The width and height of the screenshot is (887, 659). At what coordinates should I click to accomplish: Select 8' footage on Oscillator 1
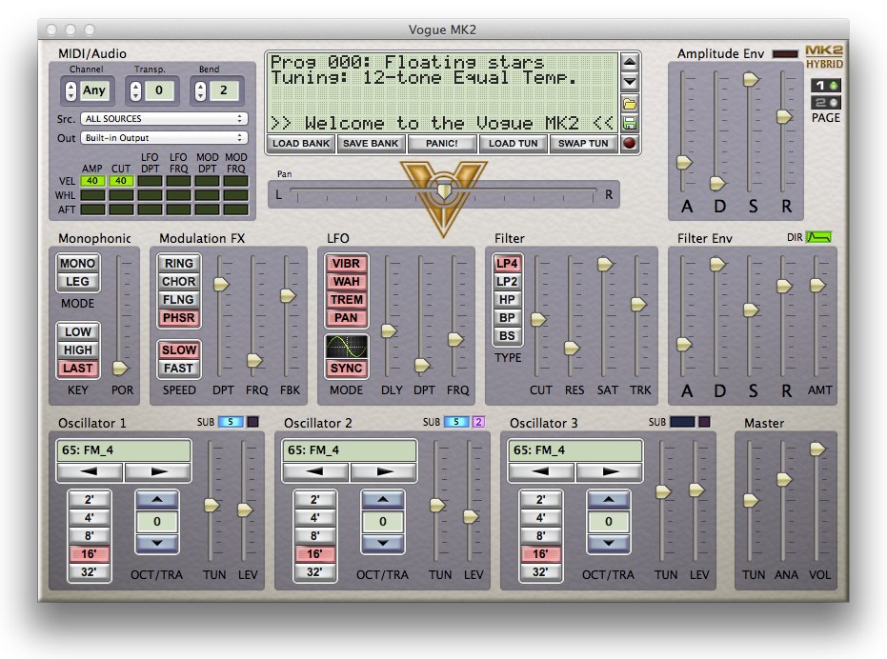(90, 536)
